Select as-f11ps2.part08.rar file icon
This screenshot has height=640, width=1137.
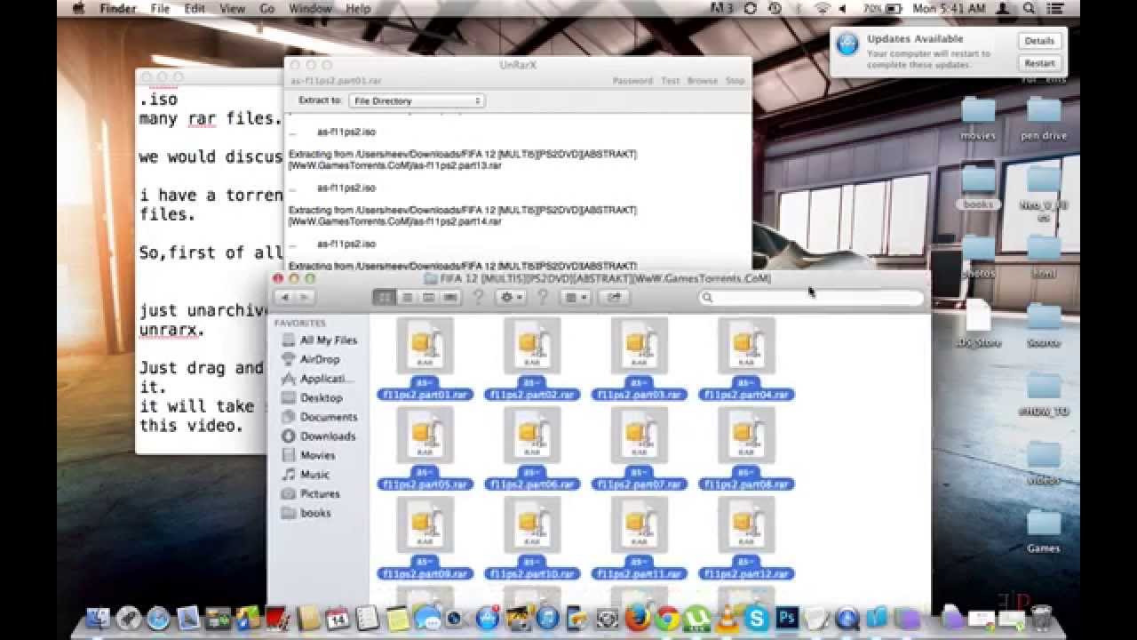(746, 436)
